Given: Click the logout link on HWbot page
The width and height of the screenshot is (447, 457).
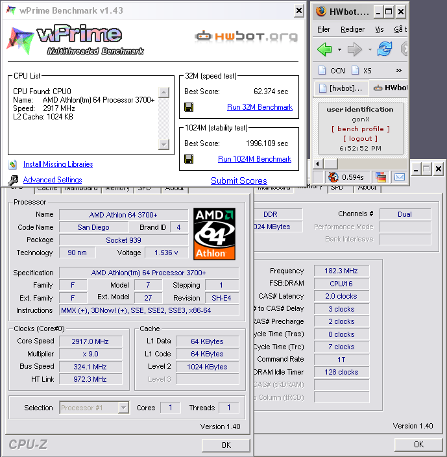Looking at the screenshot, I should (360, 138).
